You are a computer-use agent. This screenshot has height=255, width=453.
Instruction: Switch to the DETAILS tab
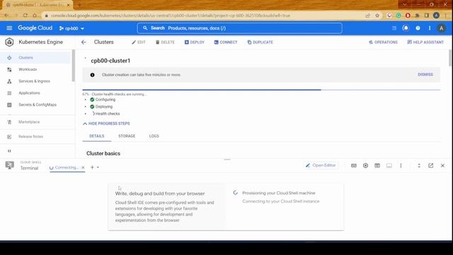(97, 136)
